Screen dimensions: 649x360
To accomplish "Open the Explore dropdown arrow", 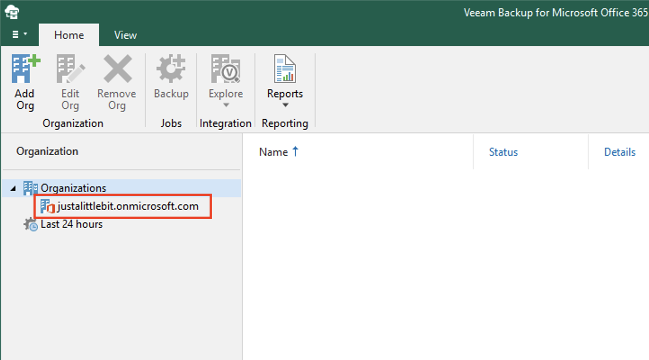I will [226, 105].
